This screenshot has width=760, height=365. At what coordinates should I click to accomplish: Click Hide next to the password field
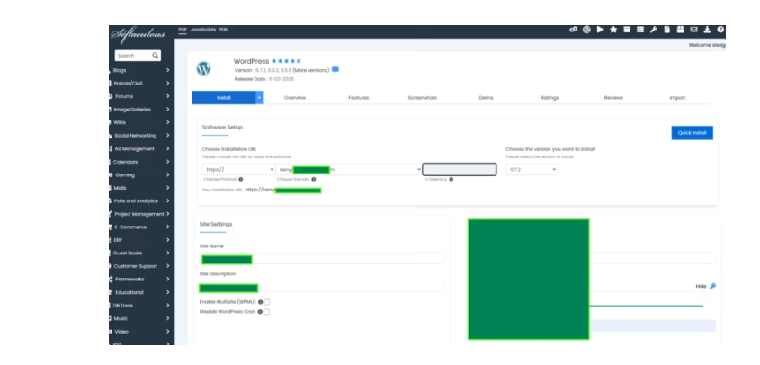click(701, 287)
